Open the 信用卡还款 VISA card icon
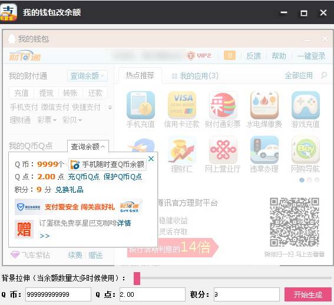Image resolution: width=334 pixels, height=305 pixels. pos(182,105)
